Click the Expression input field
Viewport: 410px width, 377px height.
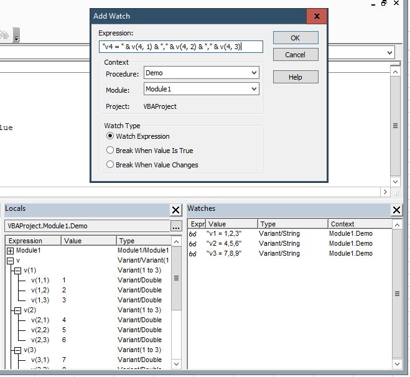point(180,47)
